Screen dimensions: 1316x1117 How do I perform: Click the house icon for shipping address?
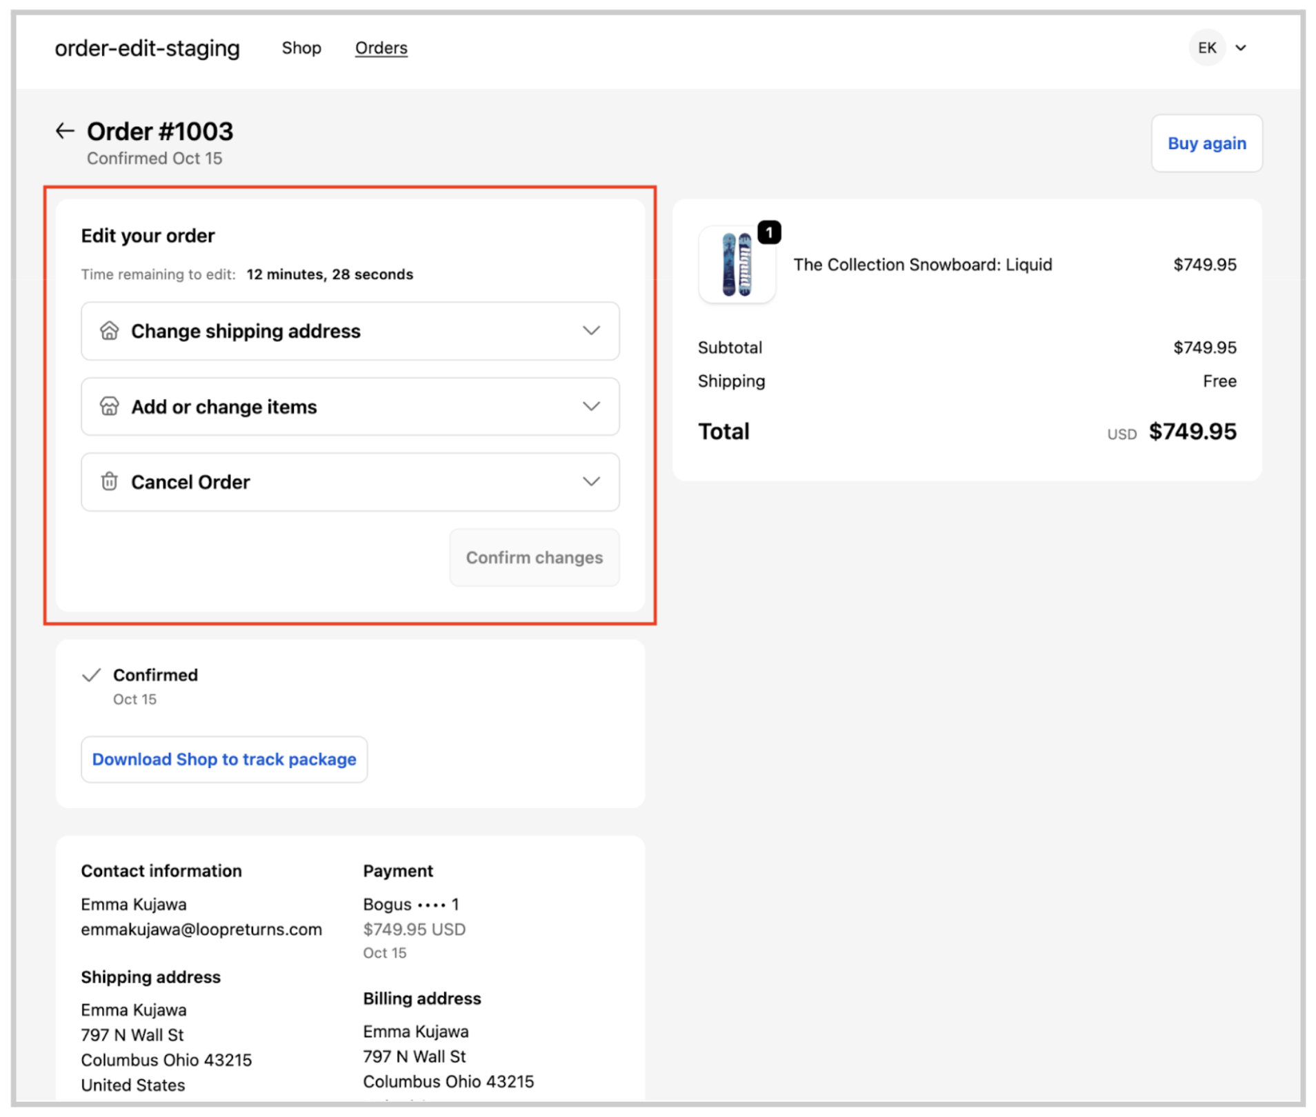pyautogui.click(x=109, y=331)
